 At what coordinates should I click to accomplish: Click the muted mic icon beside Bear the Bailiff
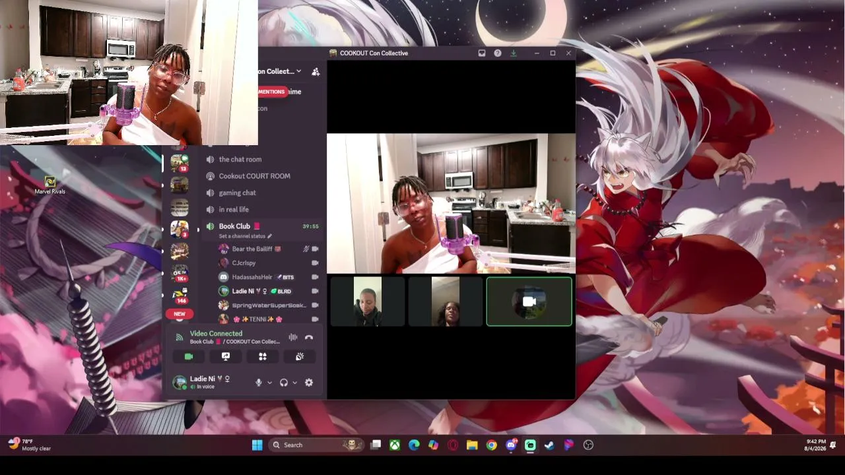(306, 249)
